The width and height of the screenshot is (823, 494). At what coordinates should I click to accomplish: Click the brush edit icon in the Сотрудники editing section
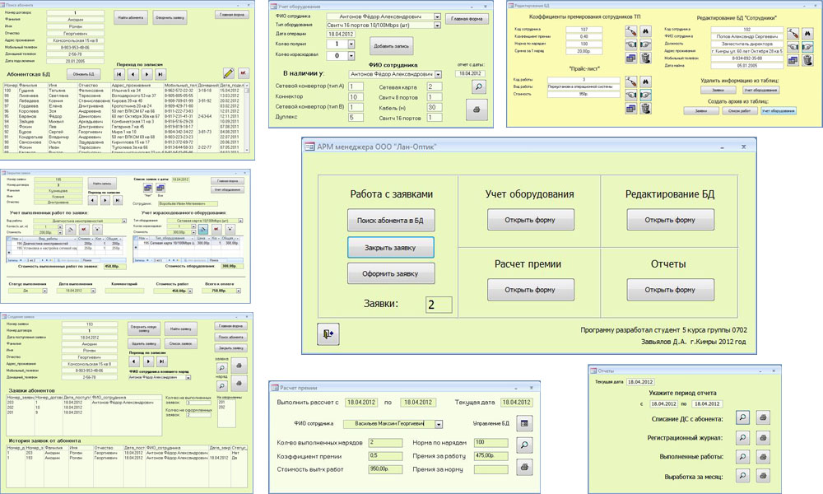point(793,34)
